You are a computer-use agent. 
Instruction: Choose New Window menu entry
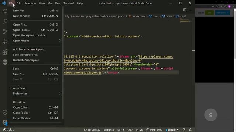[35, 16]
